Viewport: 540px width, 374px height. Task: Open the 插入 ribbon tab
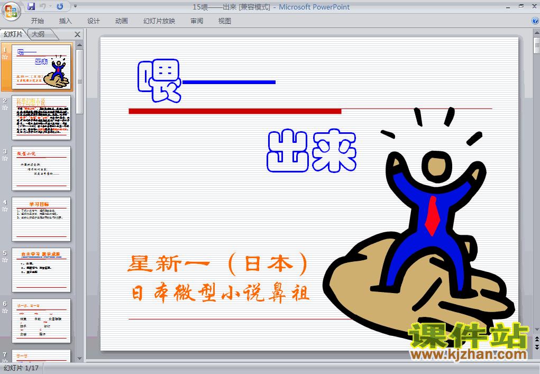(x=66, y=21)
